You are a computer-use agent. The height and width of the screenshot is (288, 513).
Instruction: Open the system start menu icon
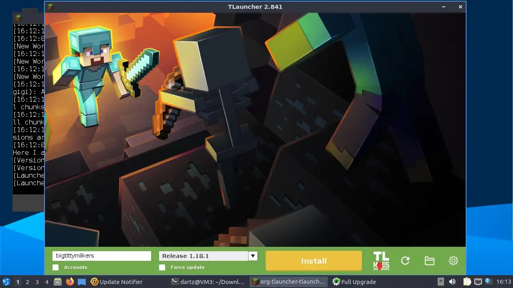pos(6,282)
